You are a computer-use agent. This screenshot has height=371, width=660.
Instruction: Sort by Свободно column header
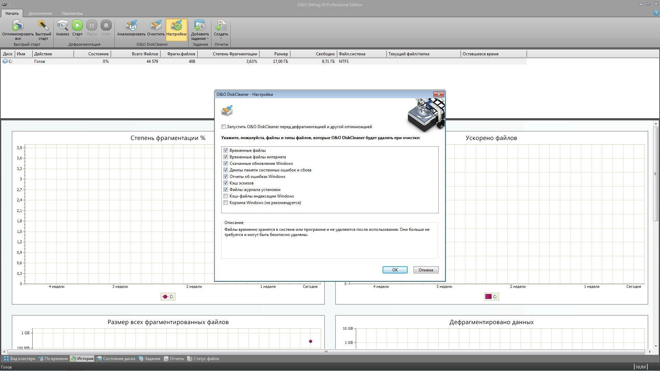point(314,54)
